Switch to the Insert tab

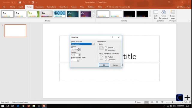coord(21,7)
